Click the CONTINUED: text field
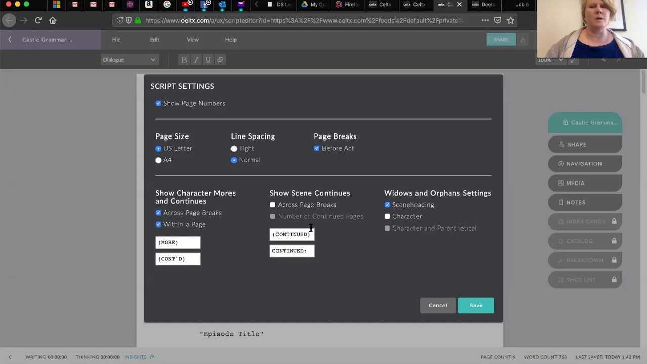Screen dimensions: 647x364 click(x=292, y=251)
